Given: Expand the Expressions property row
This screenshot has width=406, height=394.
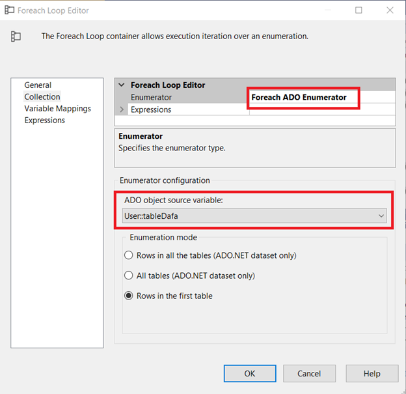Looking at the screenshot, I should coord(122,109).
